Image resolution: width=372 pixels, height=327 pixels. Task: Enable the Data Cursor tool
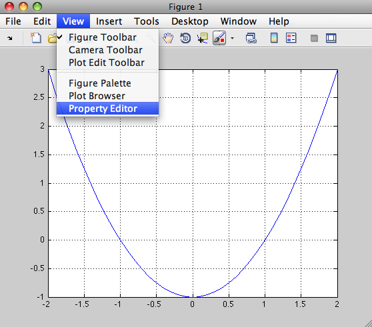(203, 38)
